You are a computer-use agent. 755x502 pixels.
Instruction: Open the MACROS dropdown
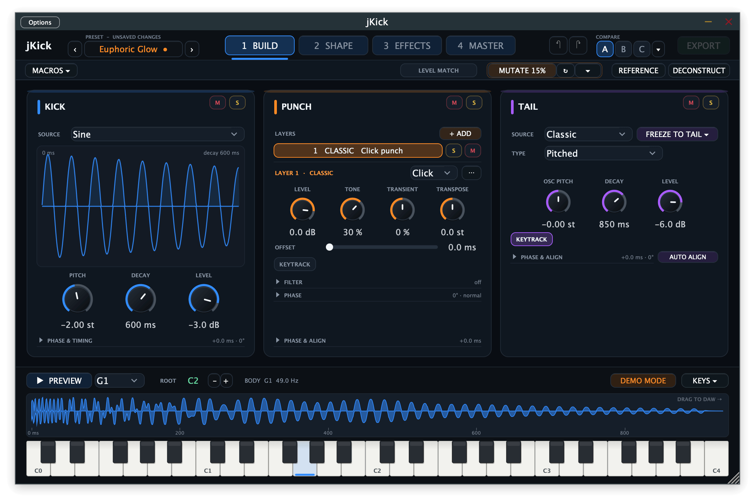pyautogui.click(x=51, y=71)
